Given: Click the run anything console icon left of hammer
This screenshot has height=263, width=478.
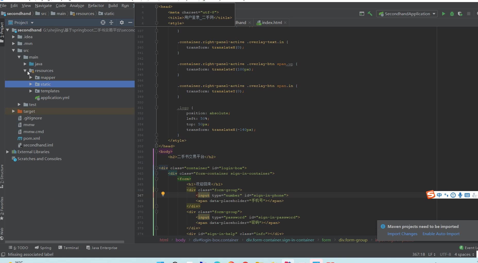Looking at the screenshot, I should (x=362, y=14).
